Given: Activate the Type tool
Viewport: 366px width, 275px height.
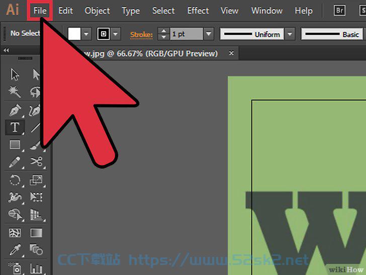Looking at the screenshot, I should (x=15, y=128).
